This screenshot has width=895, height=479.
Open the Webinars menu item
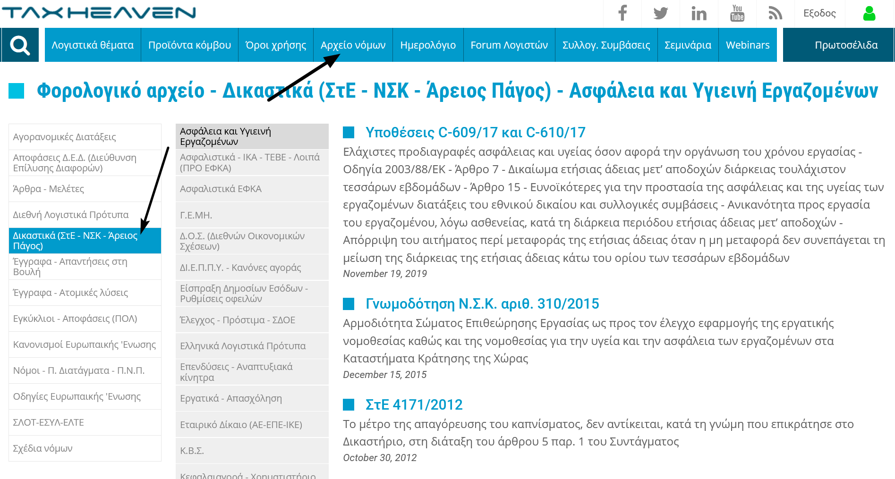pos(747,45)
